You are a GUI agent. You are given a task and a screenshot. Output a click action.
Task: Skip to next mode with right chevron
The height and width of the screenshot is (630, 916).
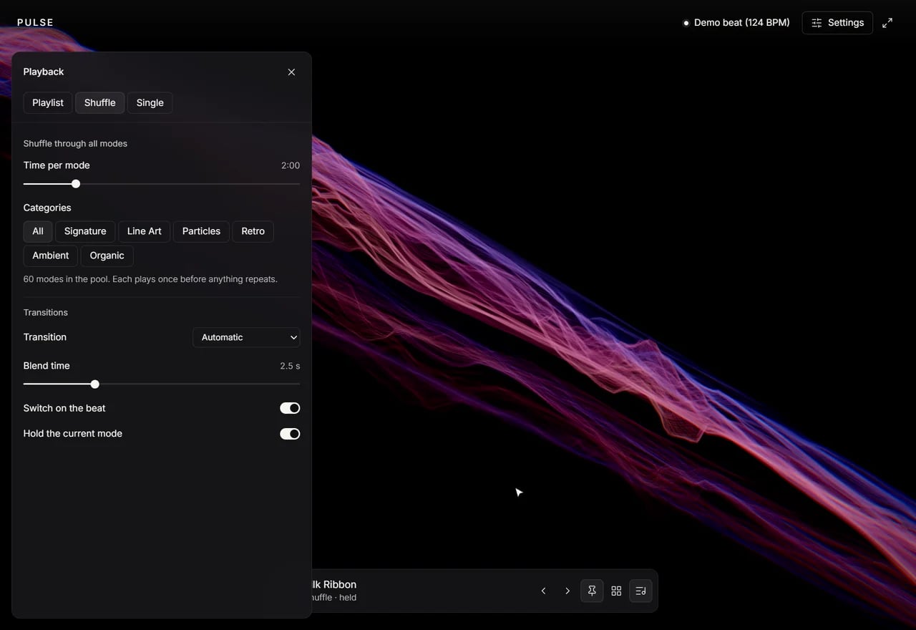567,591
